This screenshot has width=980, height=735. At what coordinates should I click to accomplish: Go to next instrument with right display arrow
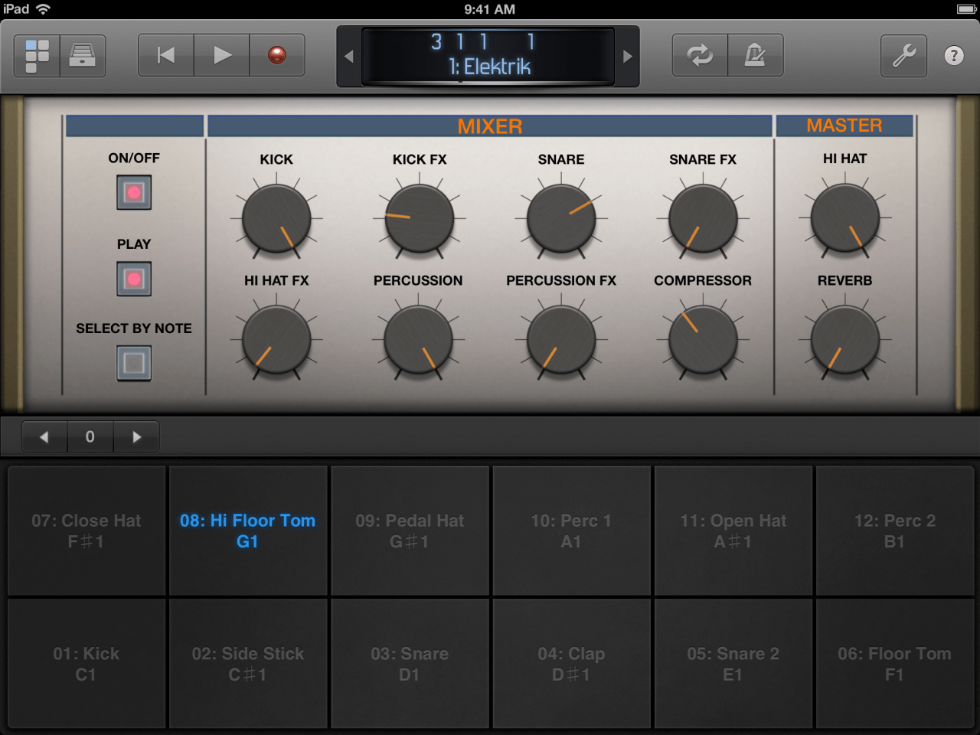[627, 57]
